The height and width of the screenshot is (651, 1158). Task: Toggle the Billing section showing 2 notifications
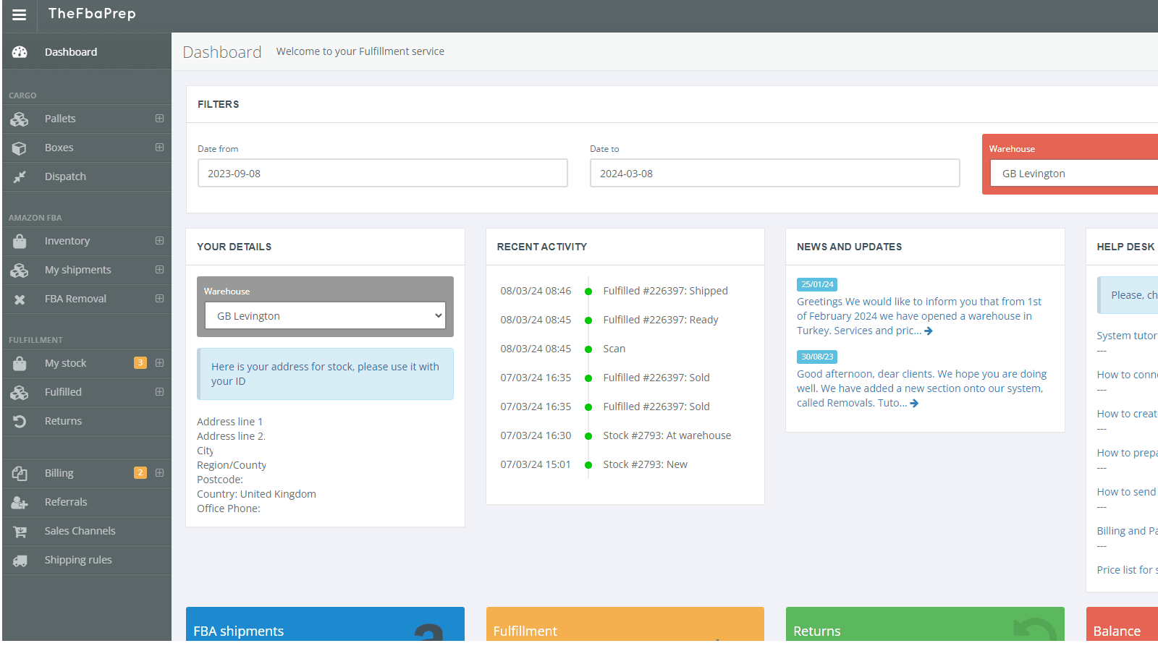pos(59,472)
